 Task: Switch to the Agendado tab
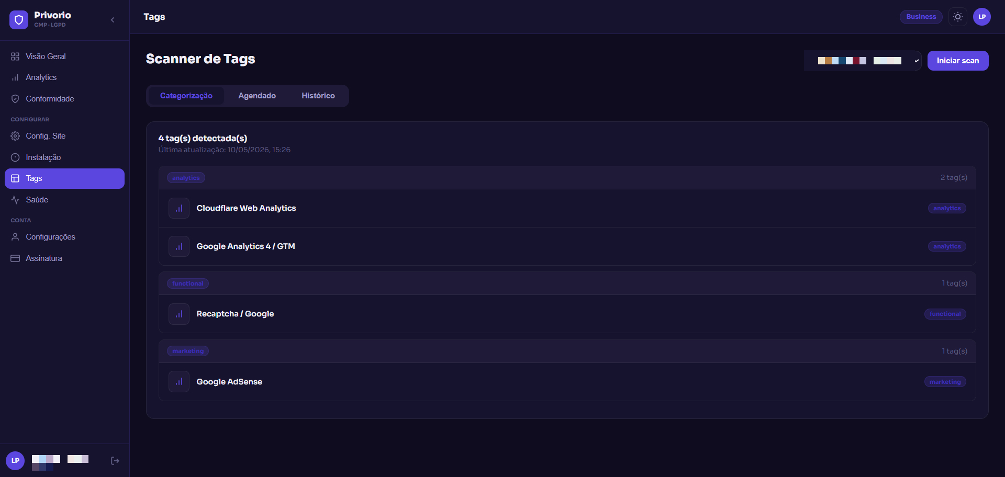[x=257, y=96]
